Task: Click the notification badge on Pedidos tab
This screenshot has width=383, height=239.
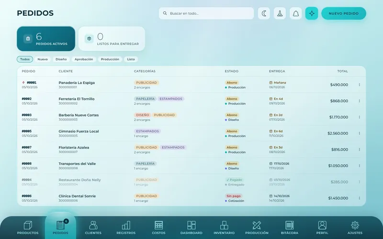Action: (x=66, y=221)
